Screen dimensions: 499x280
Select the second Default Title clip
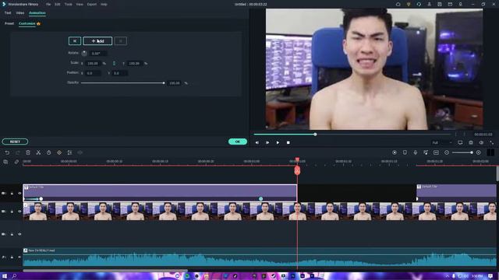click(456, 192)
